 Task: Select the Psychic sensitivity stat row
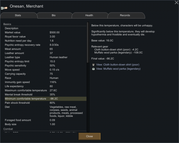[45, 65]
